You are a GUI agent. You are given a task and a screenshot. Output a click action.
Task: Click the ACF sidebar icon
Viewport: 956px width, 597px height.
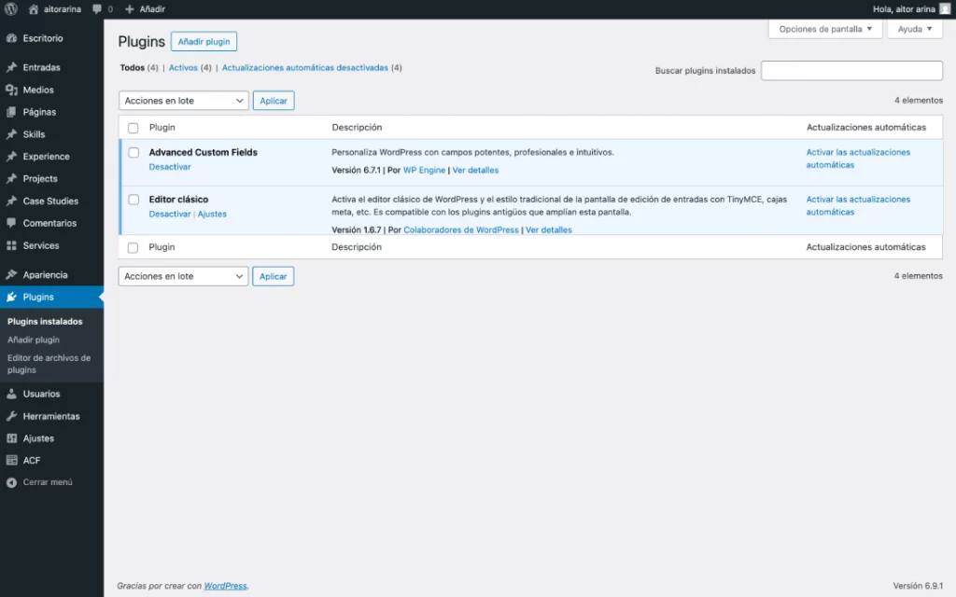tap(11, 460)
